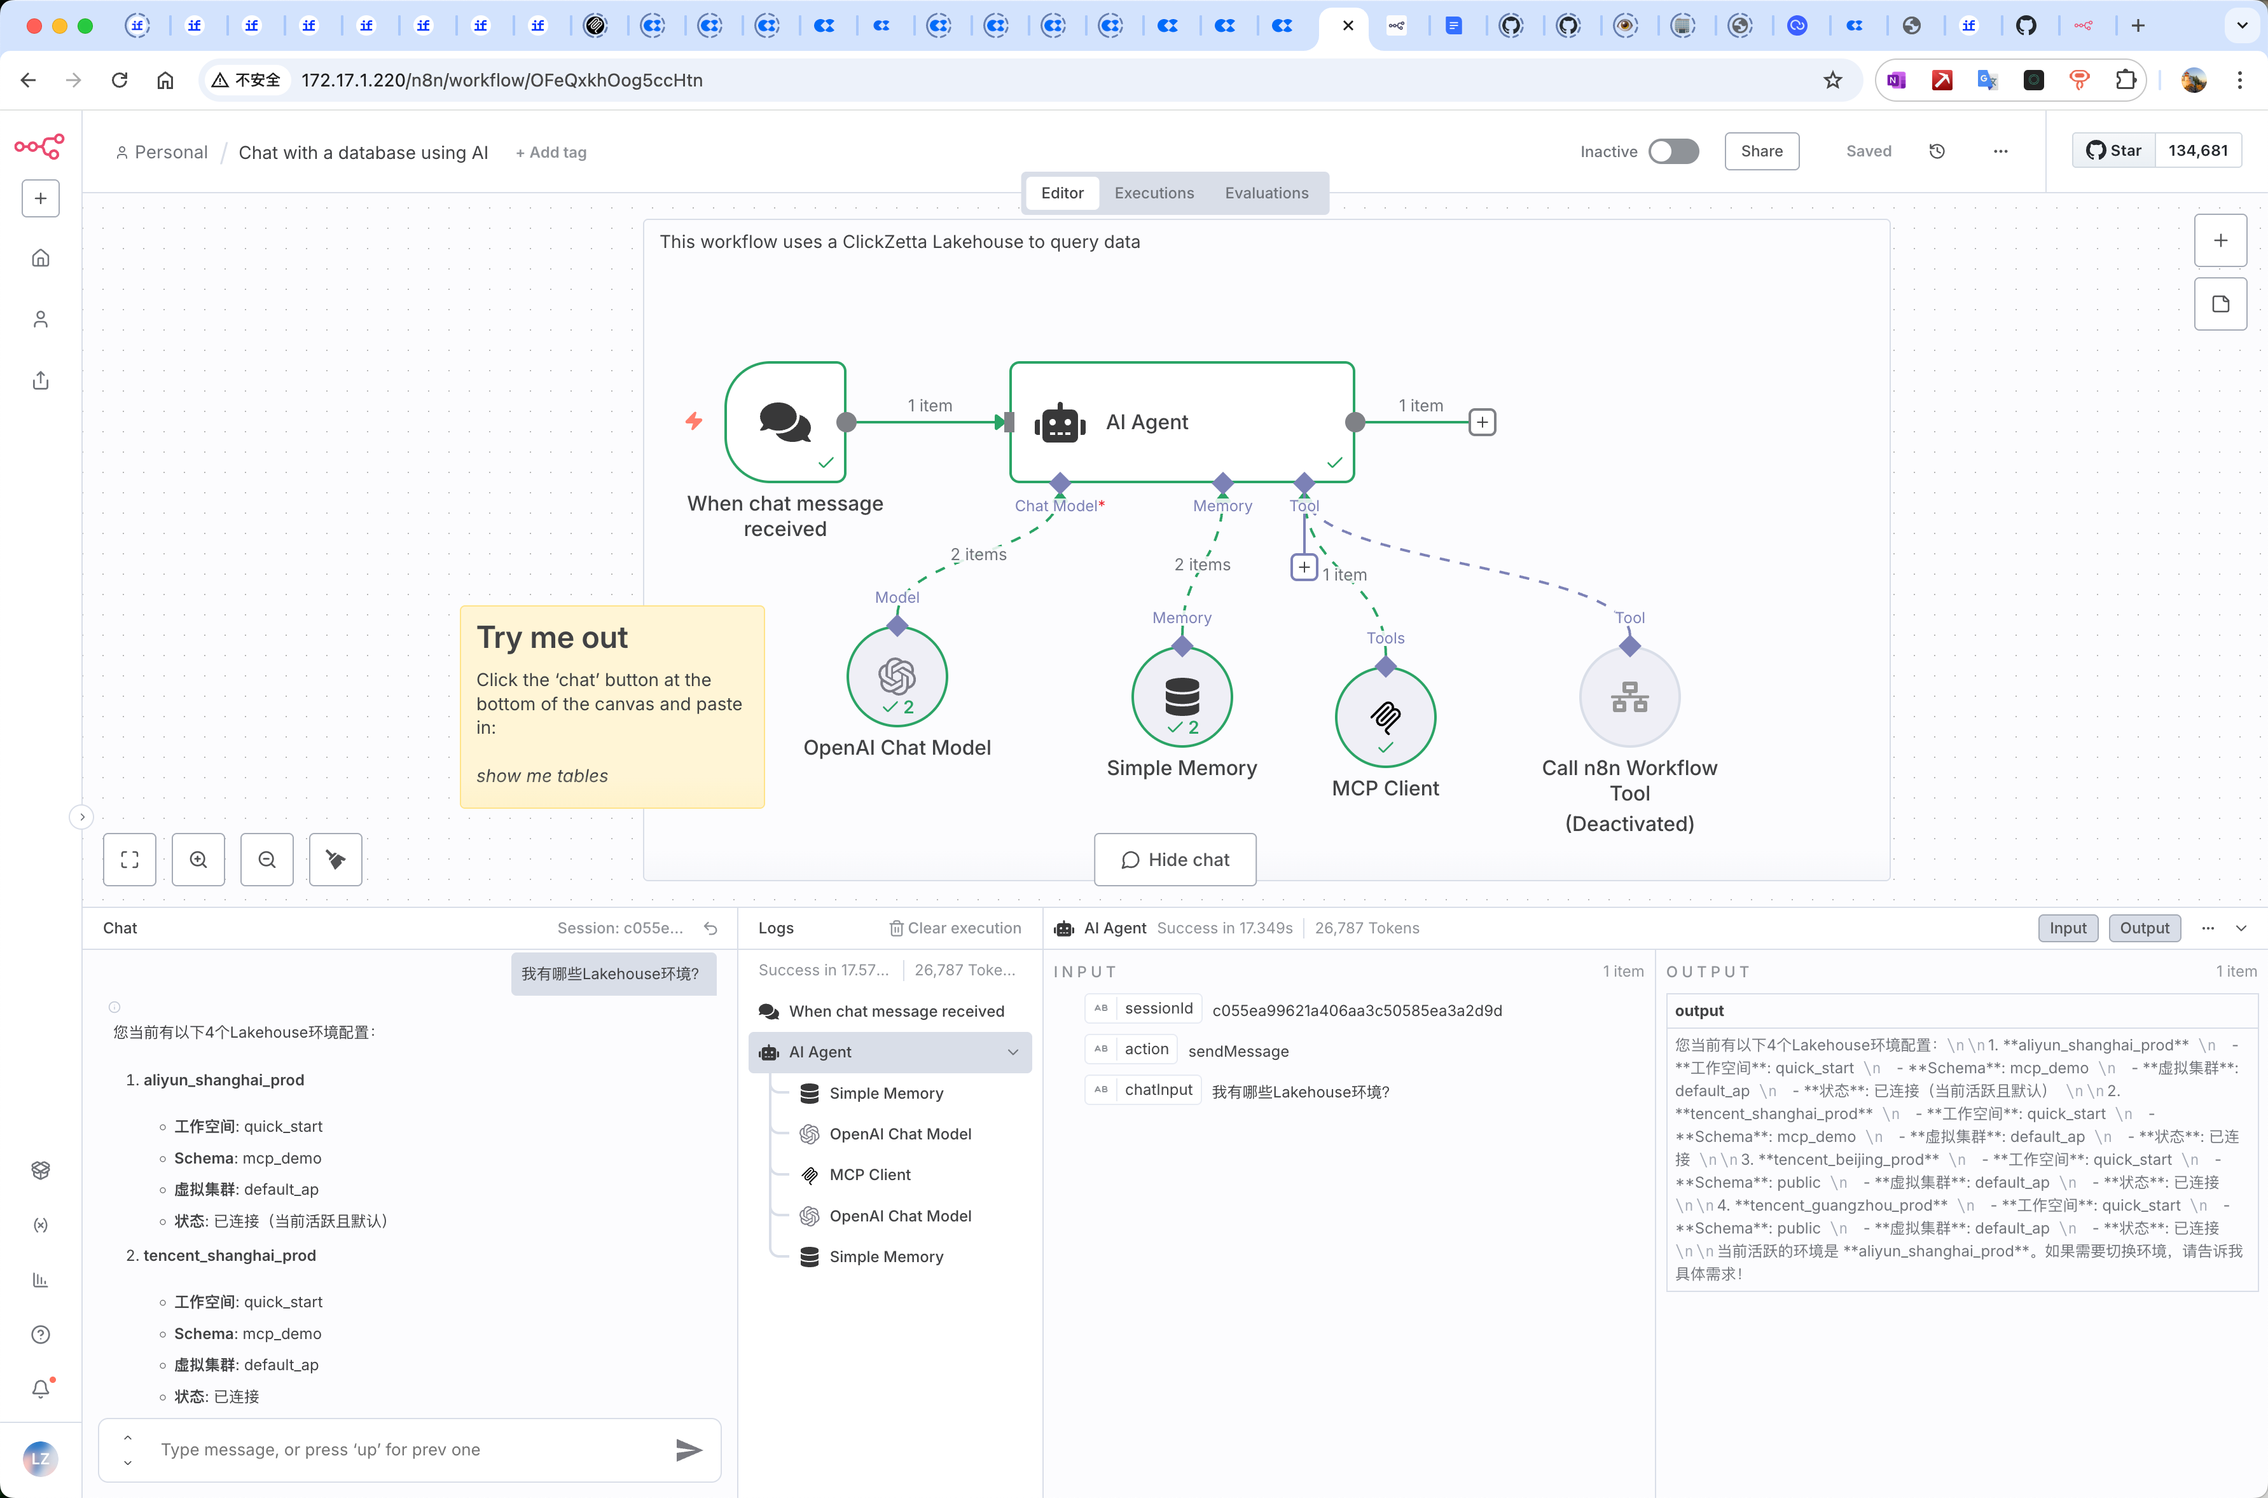Reset the chat session icon
This screenshot has height=1498, width=2268.
(x=711, y=928)
